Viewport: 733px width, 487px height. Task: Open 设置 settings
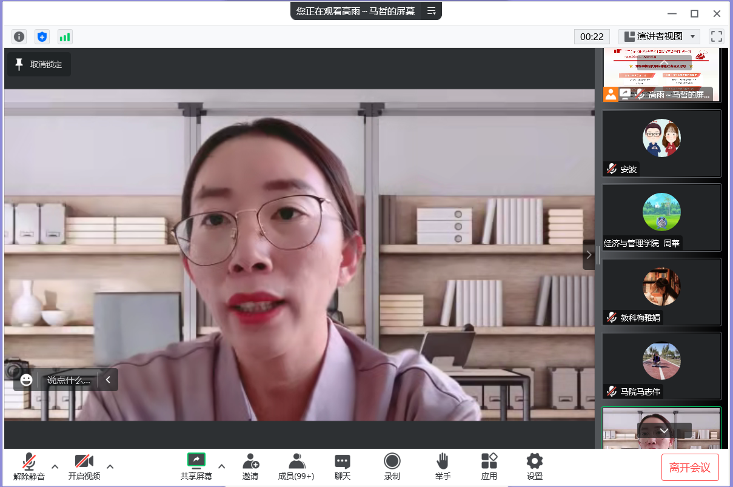[534, 466]
